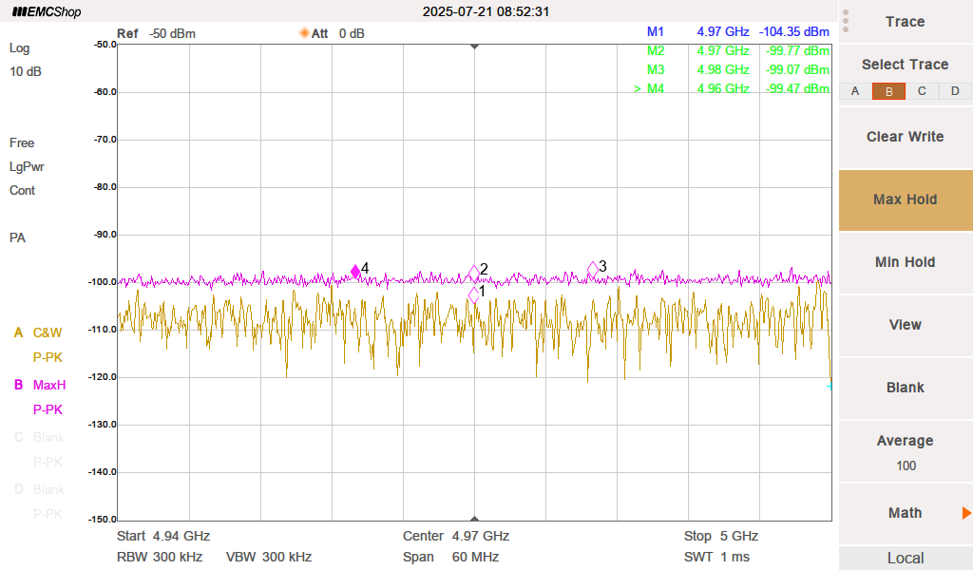Viewport: 973px width, 570px height.
Task: Edit the Average count of 100
Action: click(905, 452)
